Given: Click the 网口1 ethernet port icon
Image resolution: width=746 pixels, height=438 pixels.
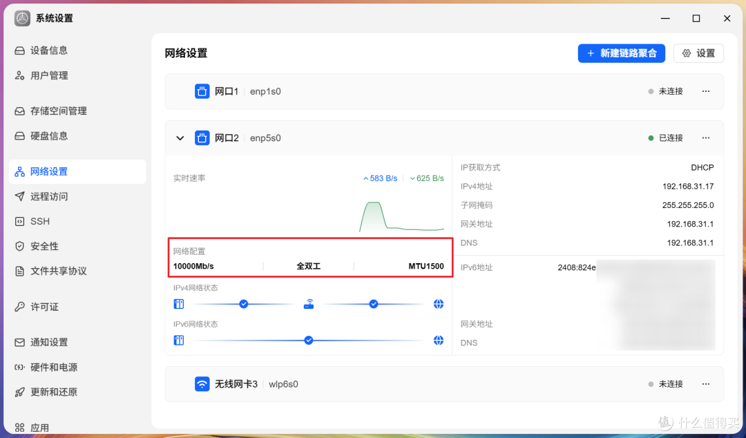Looking at the screenshot, I should [x=202, y=91].
